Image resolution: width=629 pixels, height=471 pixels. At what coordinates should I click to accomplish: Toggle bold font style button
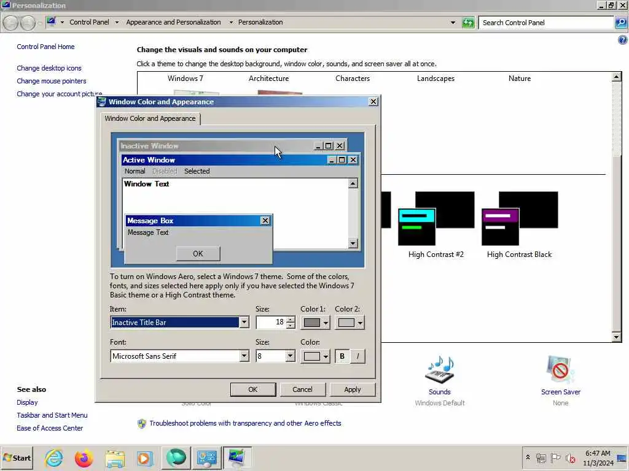coord(342,356)
